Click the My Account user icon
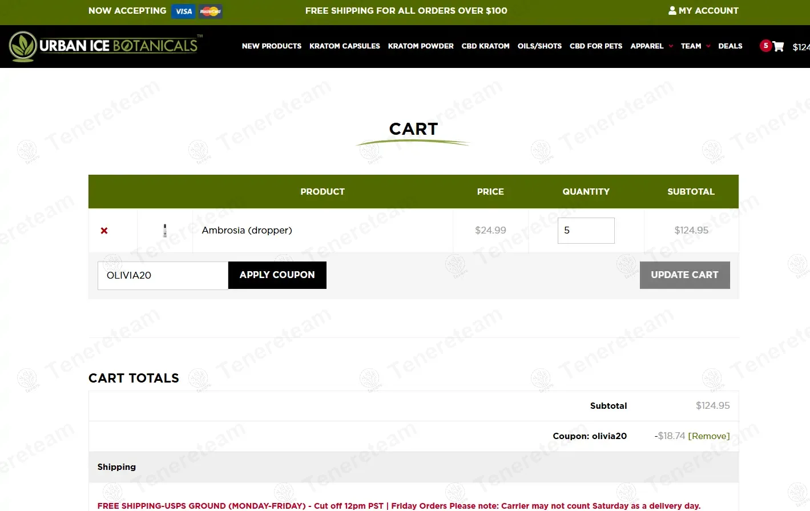Viewport: 810px width, 511px height. tap(672, 10)
